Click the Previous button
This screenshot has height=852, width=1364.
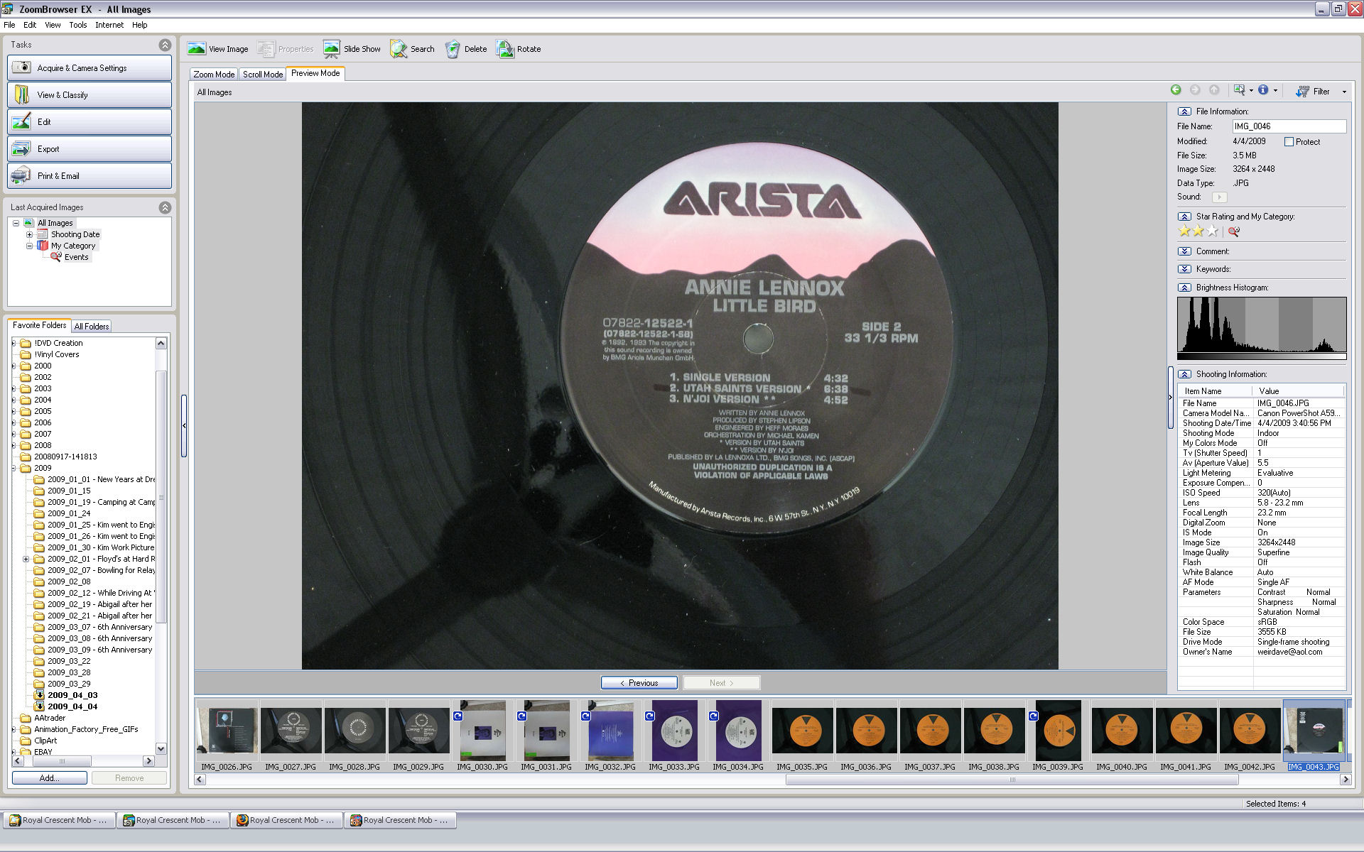(639, 683)
